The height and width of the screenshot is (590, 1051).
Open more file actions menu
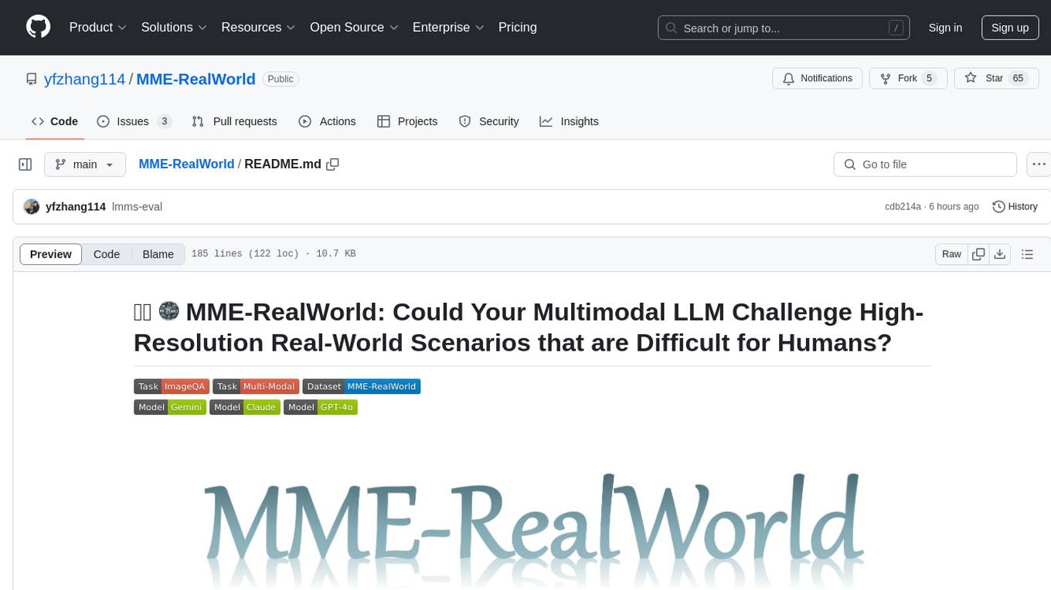click(1039, 164)
